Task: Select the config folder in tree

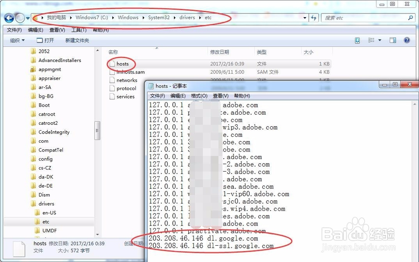Action: point(45,159)
